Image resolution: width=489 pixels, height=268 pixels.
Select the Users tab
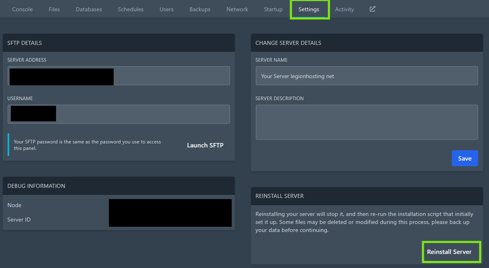click(x=166, y=9)
